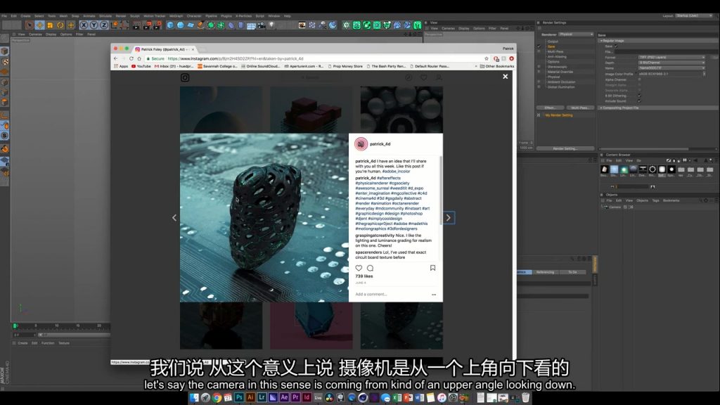The height and width of the screenshot is (405, 720).
Task: Switch to the Patrick Foley Chrome tab
Action: coord(165,49)
